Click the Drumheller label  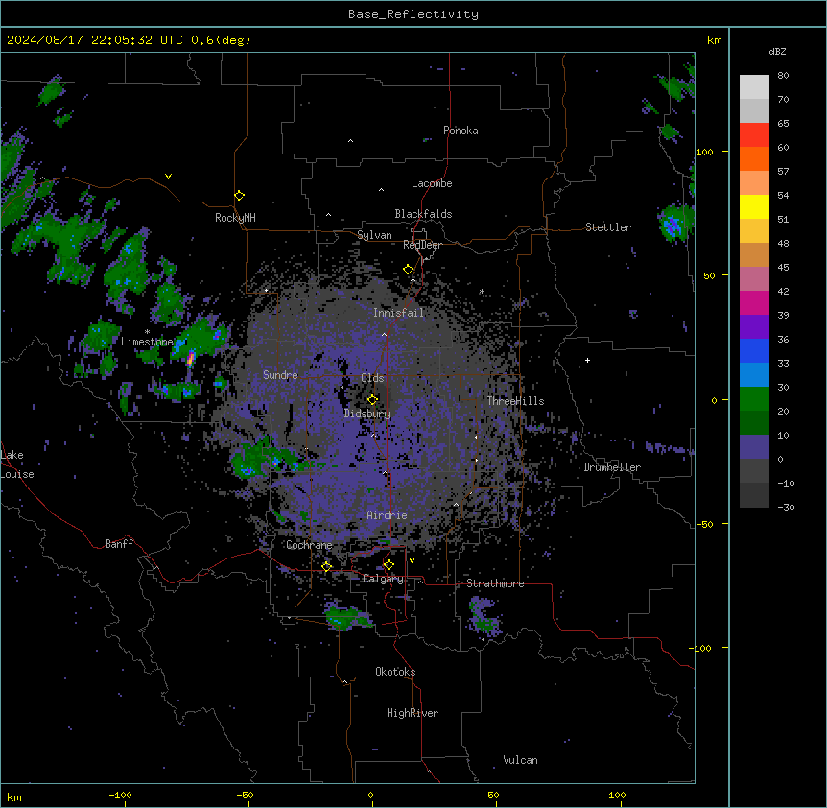point(612,467)
